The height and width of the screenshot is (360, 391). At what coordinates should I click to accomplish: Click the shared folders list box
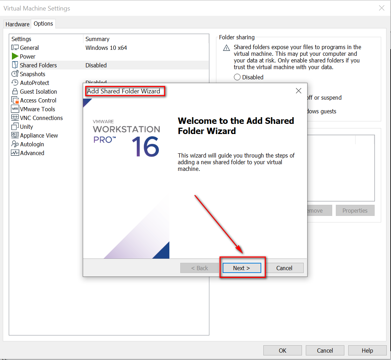(341, 168)
